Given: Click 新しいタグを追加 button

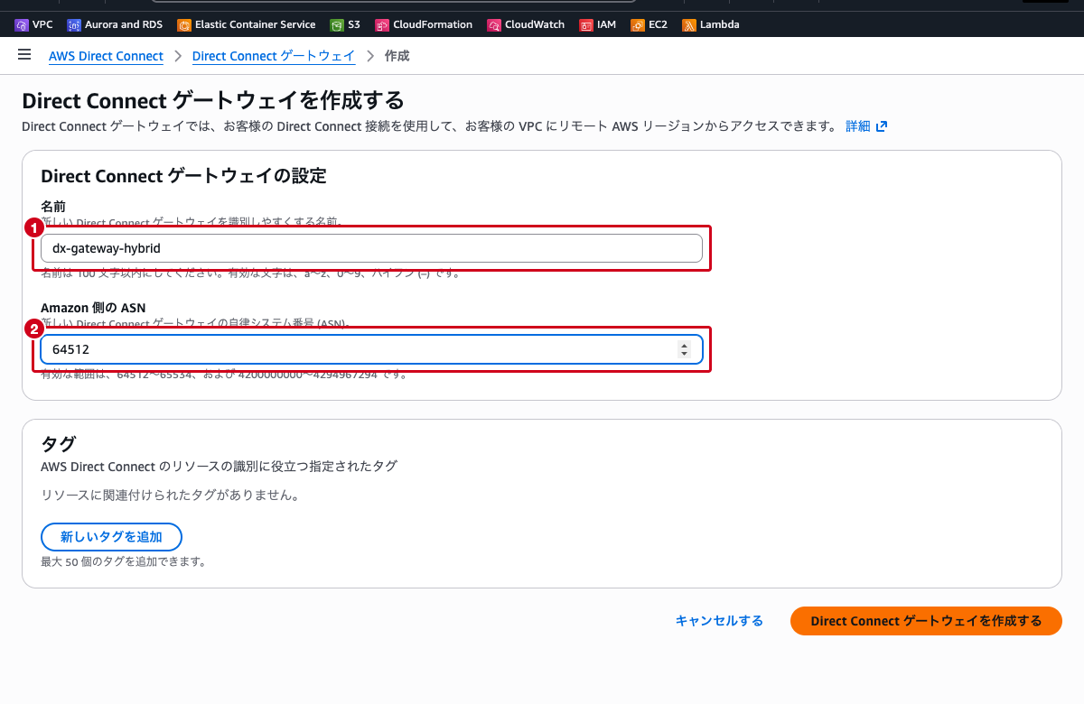Looking at the screenshot, I should (111, 537).
